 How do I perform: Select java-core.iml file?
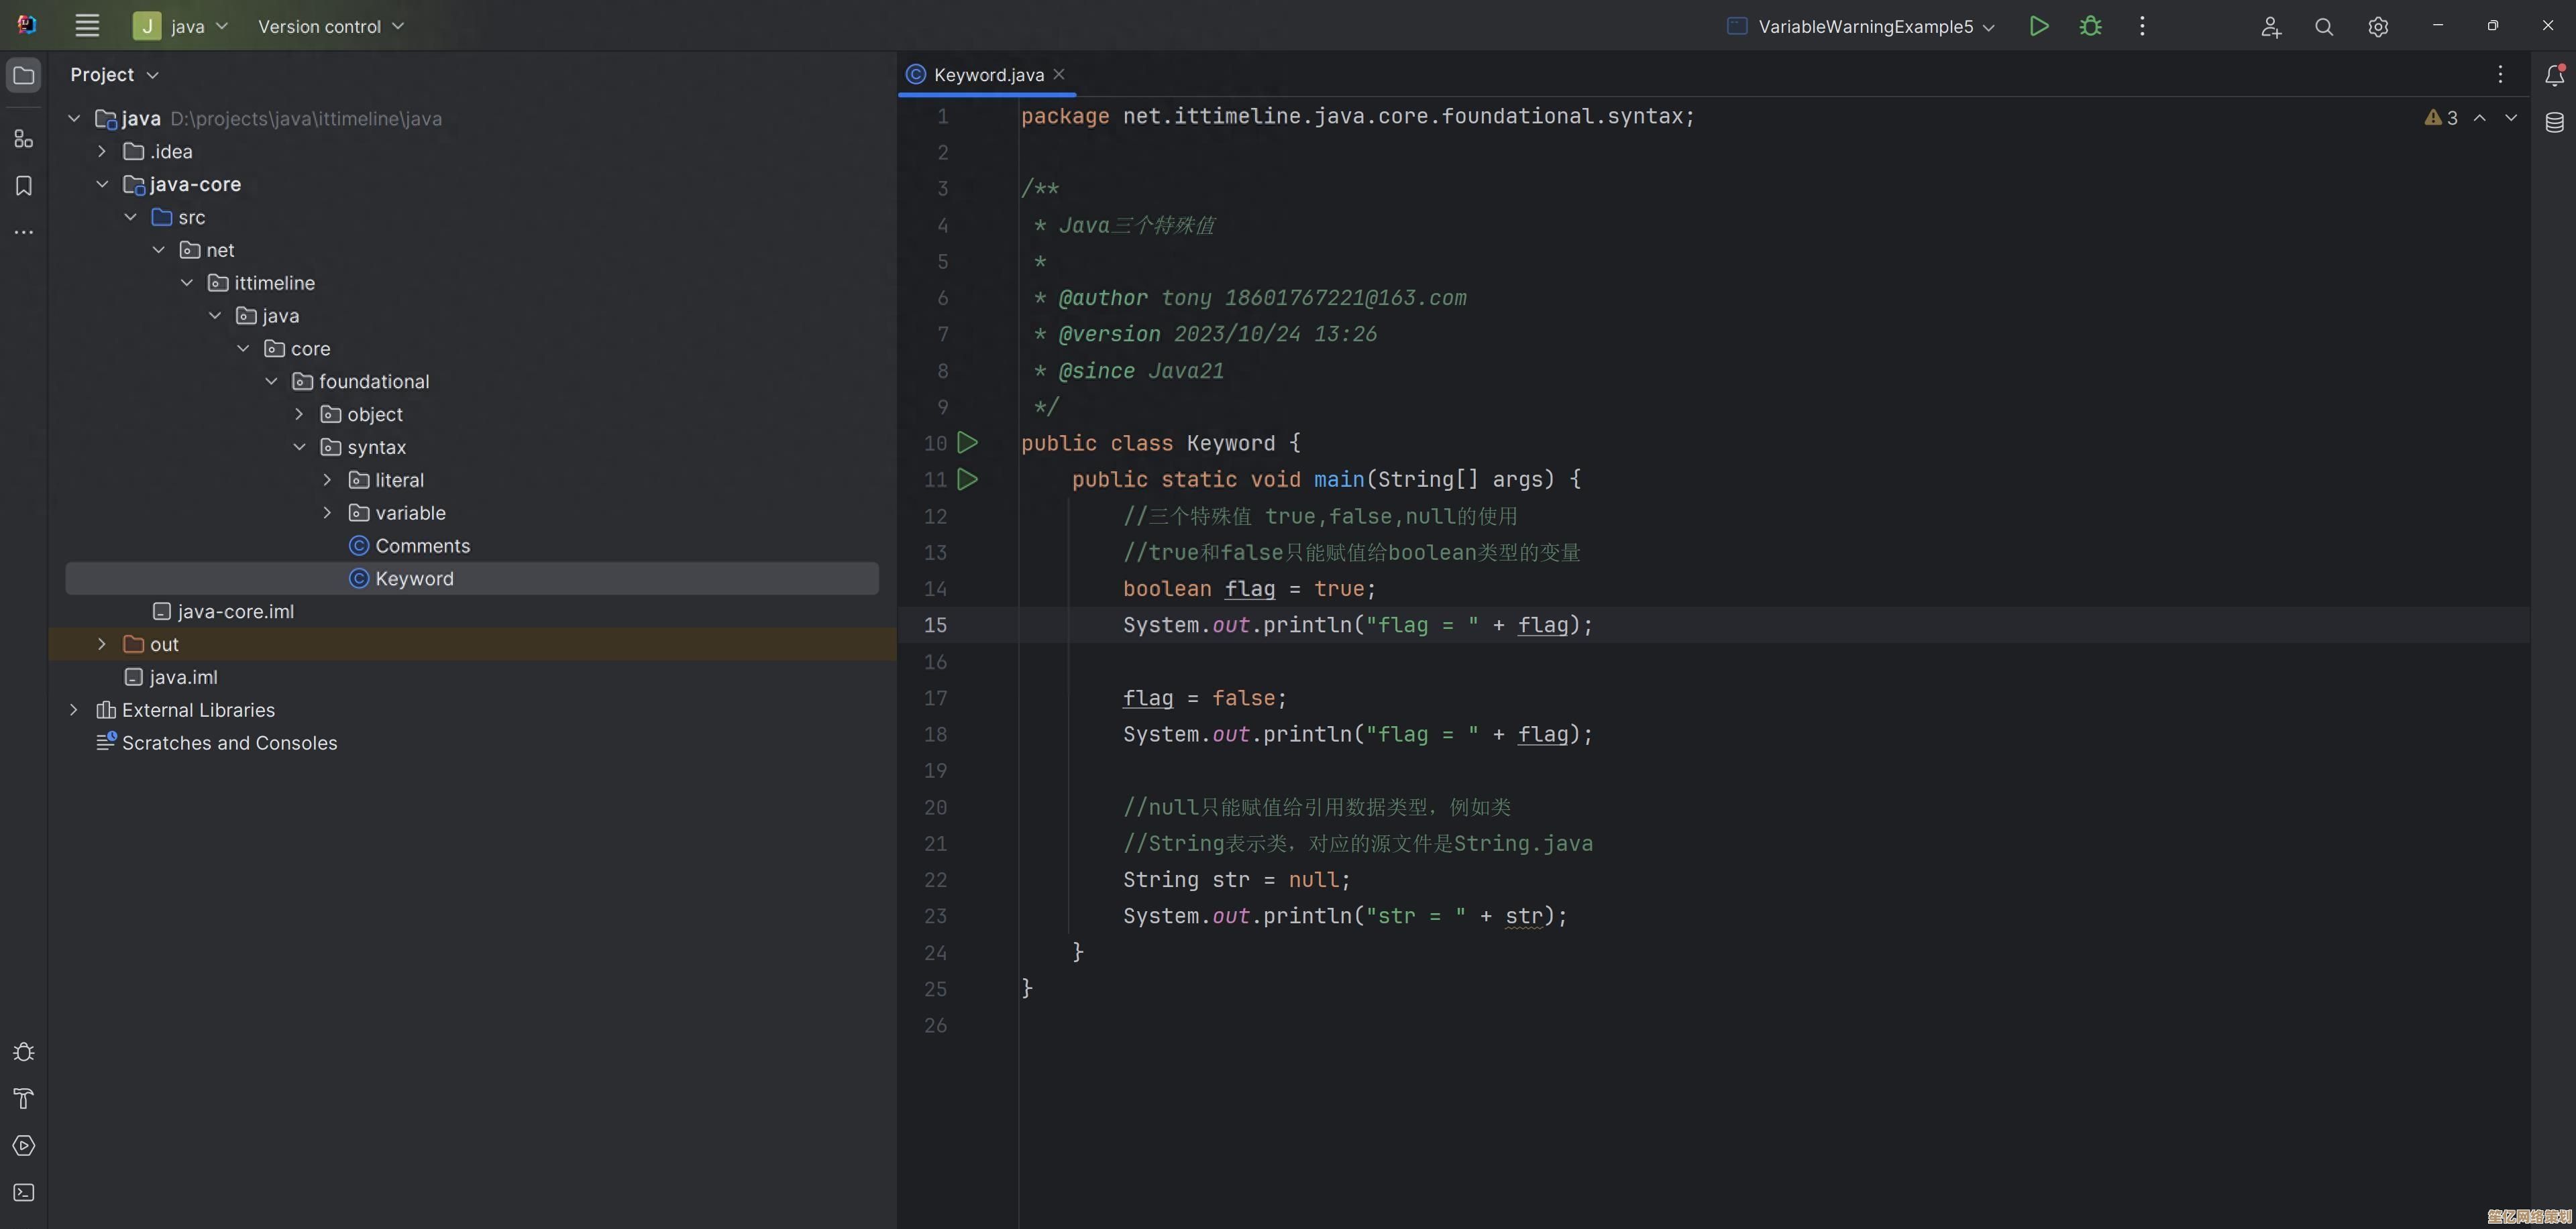[x=235, y=611]
